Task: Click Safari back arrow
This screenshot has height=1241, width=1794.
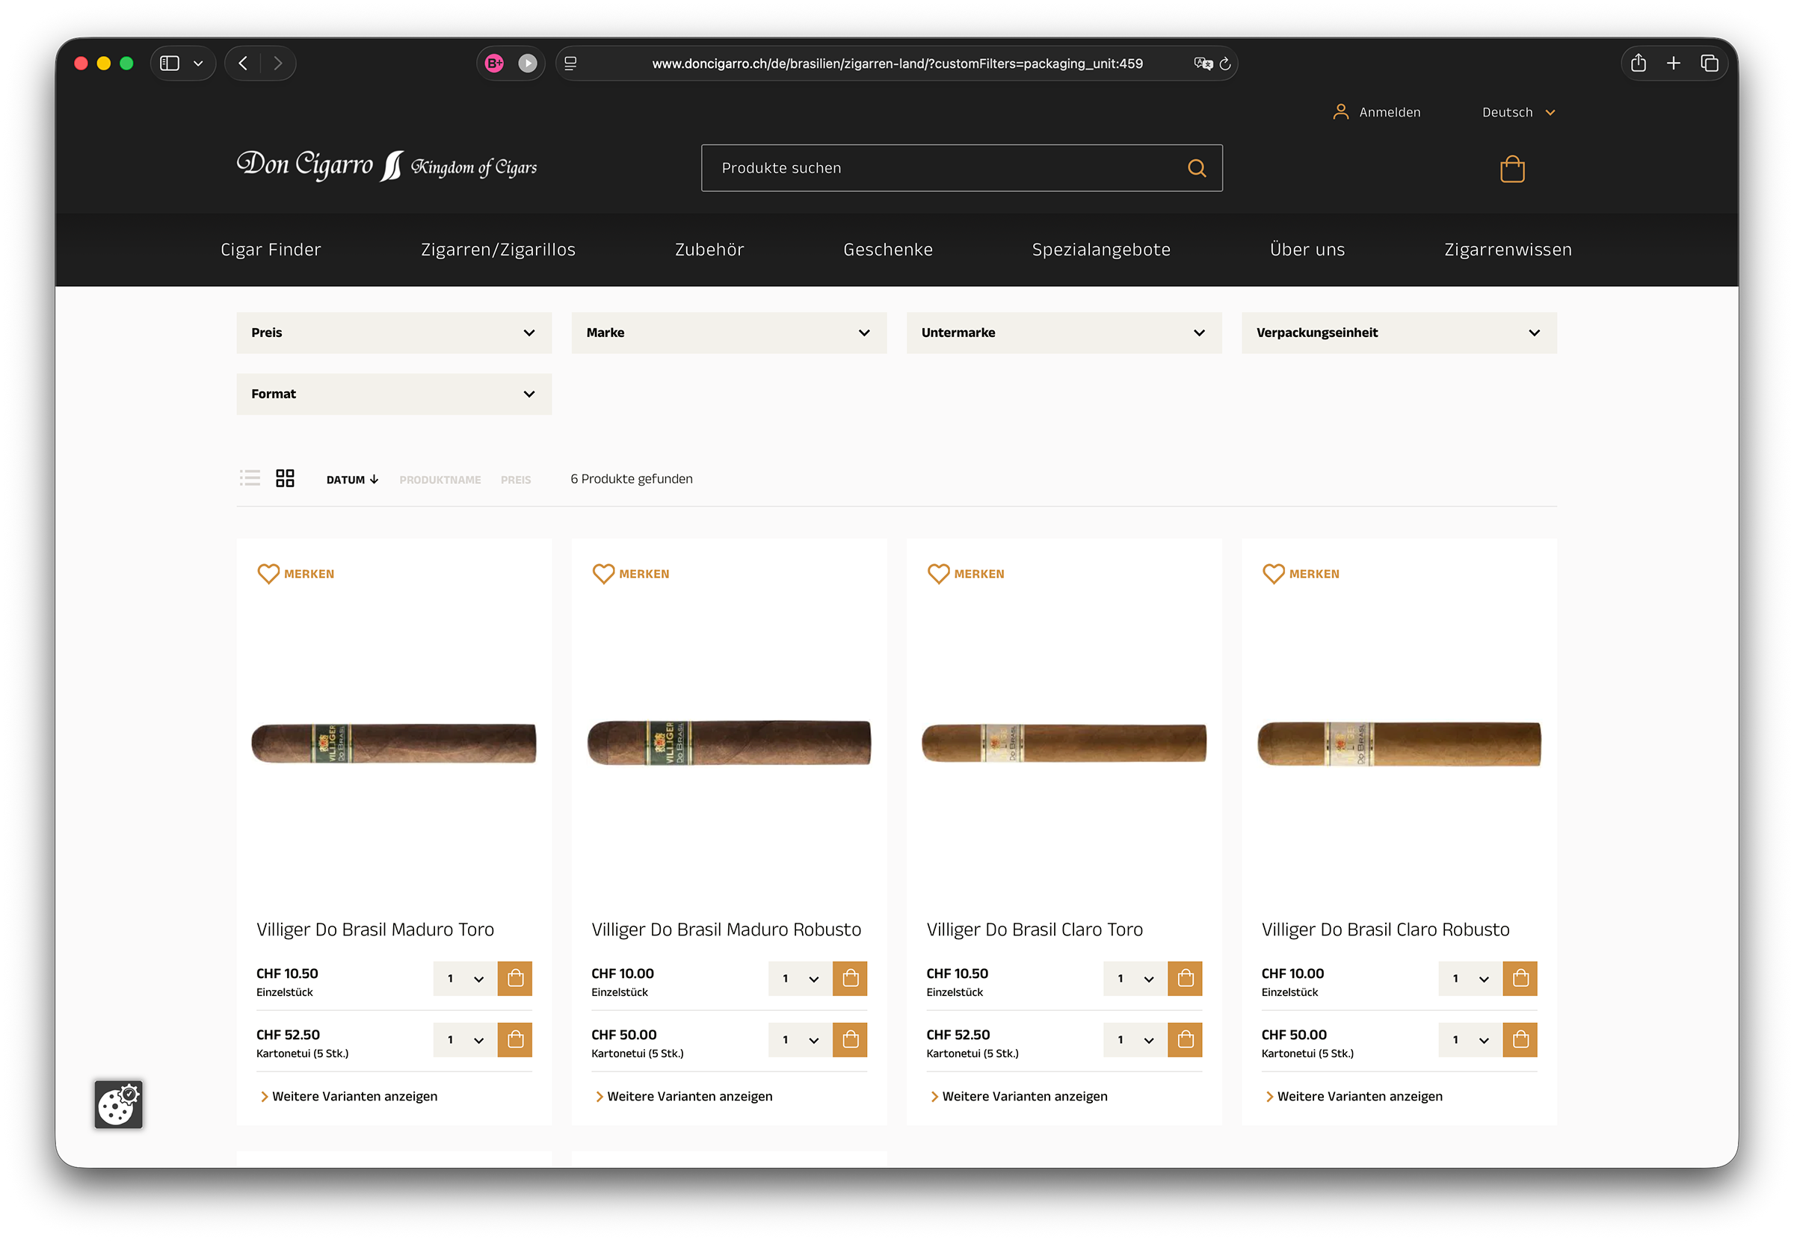Action: (243, 63)
